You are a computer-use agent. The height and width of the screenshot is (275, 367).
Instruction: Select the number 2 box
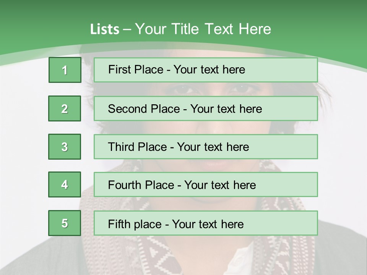click(65, 108)
